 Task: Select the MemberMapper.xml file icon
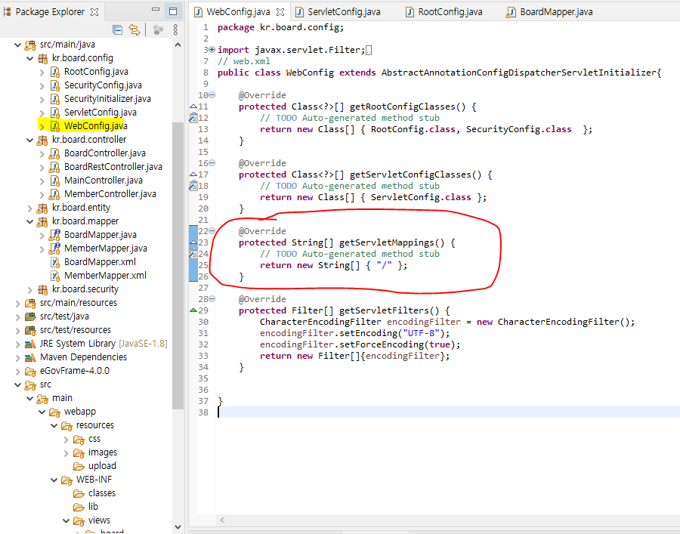[x=54, y=276]
